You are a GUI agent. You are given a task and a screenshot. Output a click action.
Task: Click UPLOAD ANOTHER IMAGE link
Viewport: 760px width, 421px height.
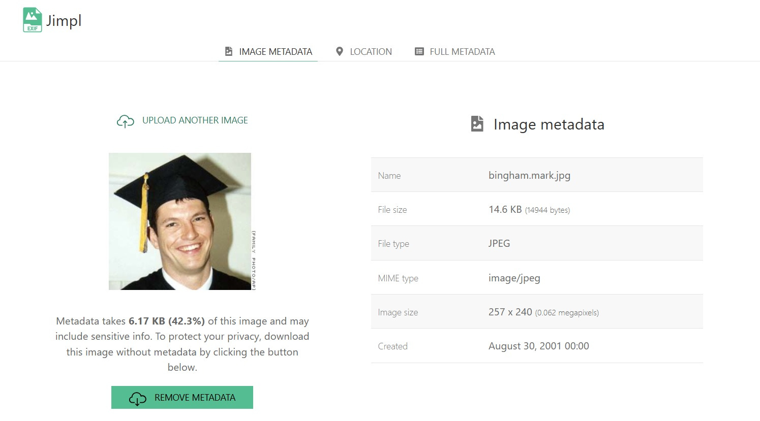(195, 120)
